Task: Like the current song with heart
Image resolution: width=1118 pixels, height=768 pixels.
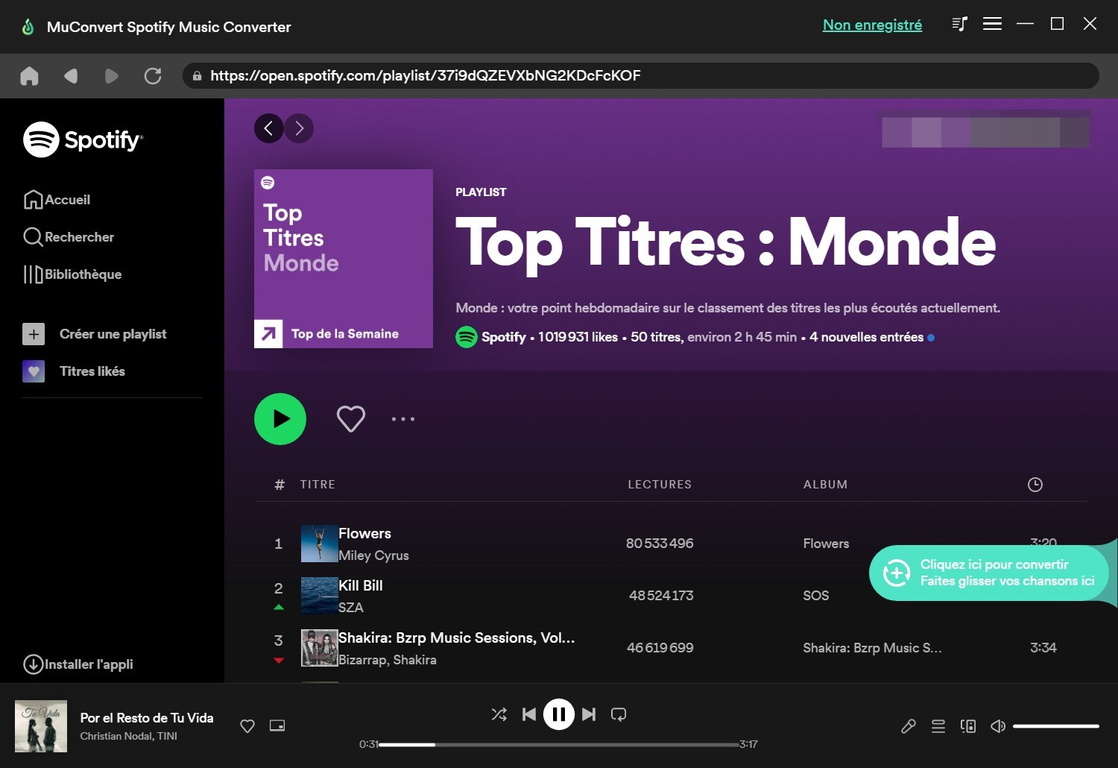Action: [247, 726]
